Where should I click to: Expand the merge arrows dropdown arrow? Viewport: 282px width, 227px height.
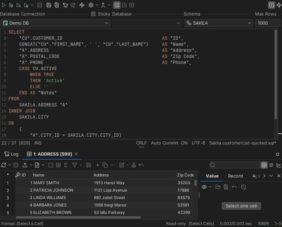109,5
